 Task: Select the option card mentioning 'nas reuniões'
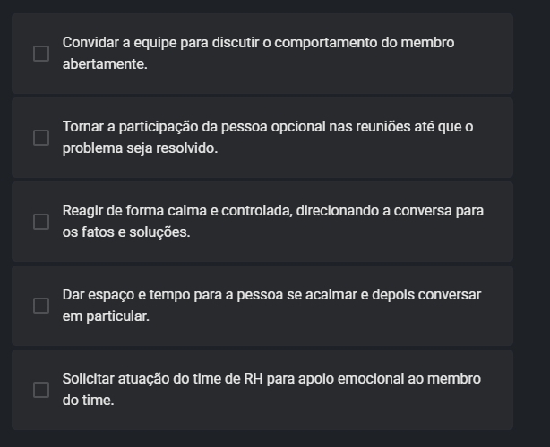tap(262, 138)
